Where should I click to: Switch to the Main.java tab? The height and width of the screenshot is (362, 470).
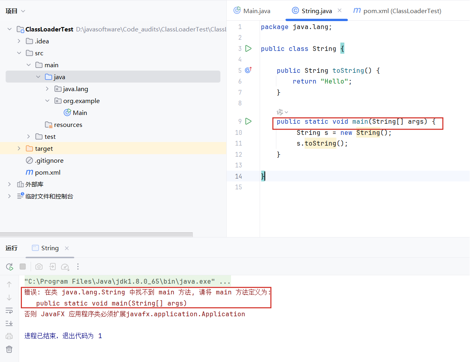(x=252, y=11)
